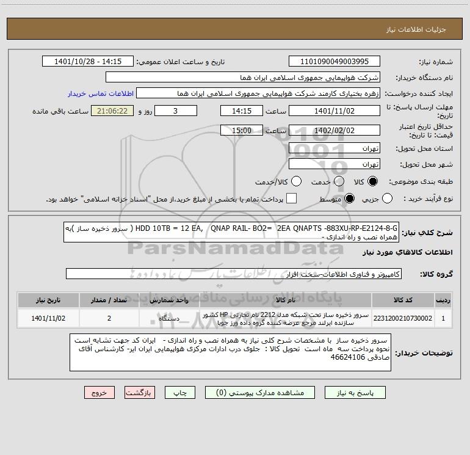
Task: Choose the 'کالا/خدمت' radio option
Action: [297, 182]
